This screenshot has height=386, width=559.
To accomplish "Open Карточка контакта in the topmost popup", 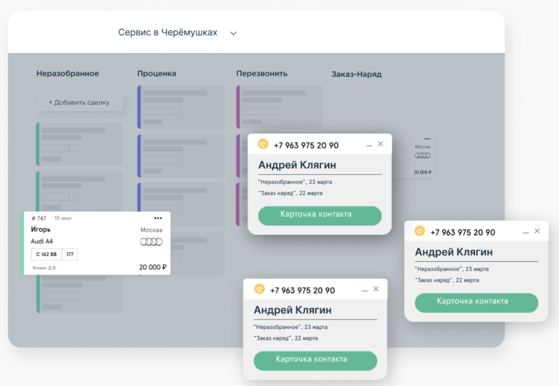I will coord(320,215).
